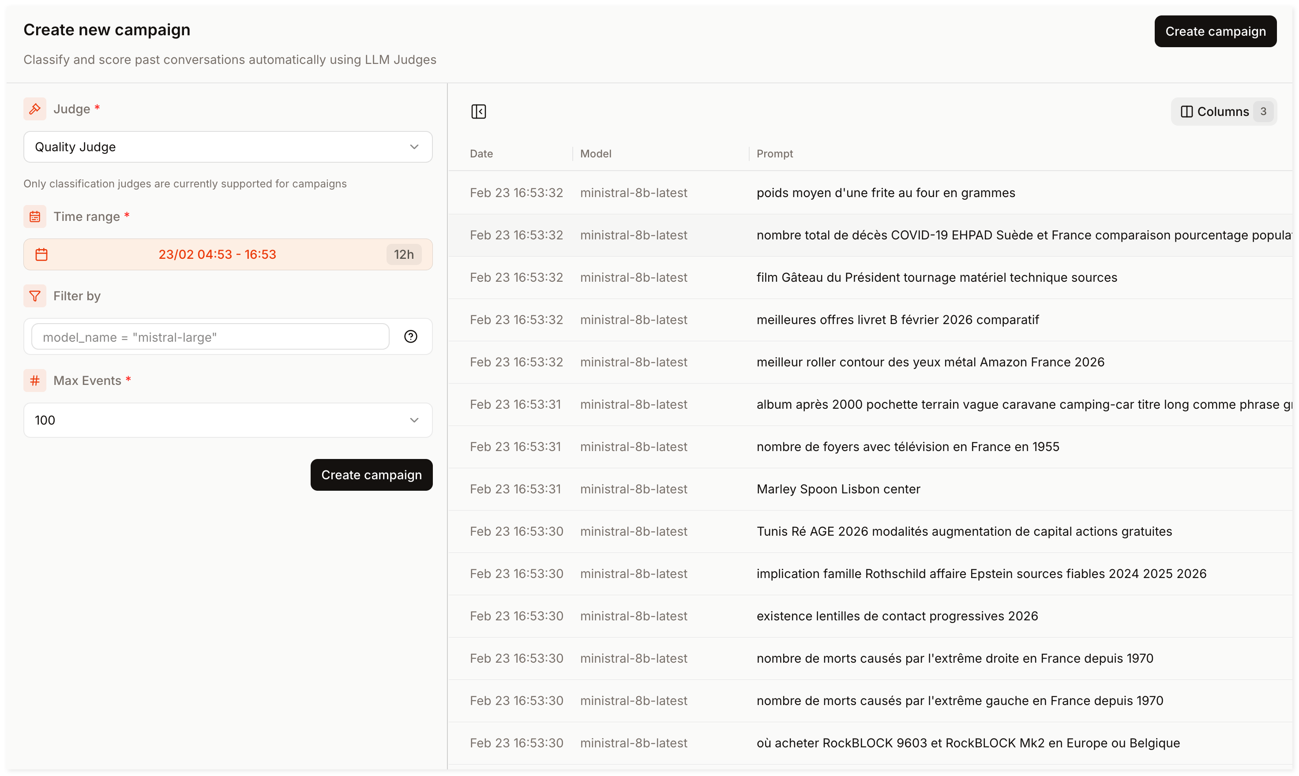Select the Marley Spoon Lisbon center row

(837, 489)
